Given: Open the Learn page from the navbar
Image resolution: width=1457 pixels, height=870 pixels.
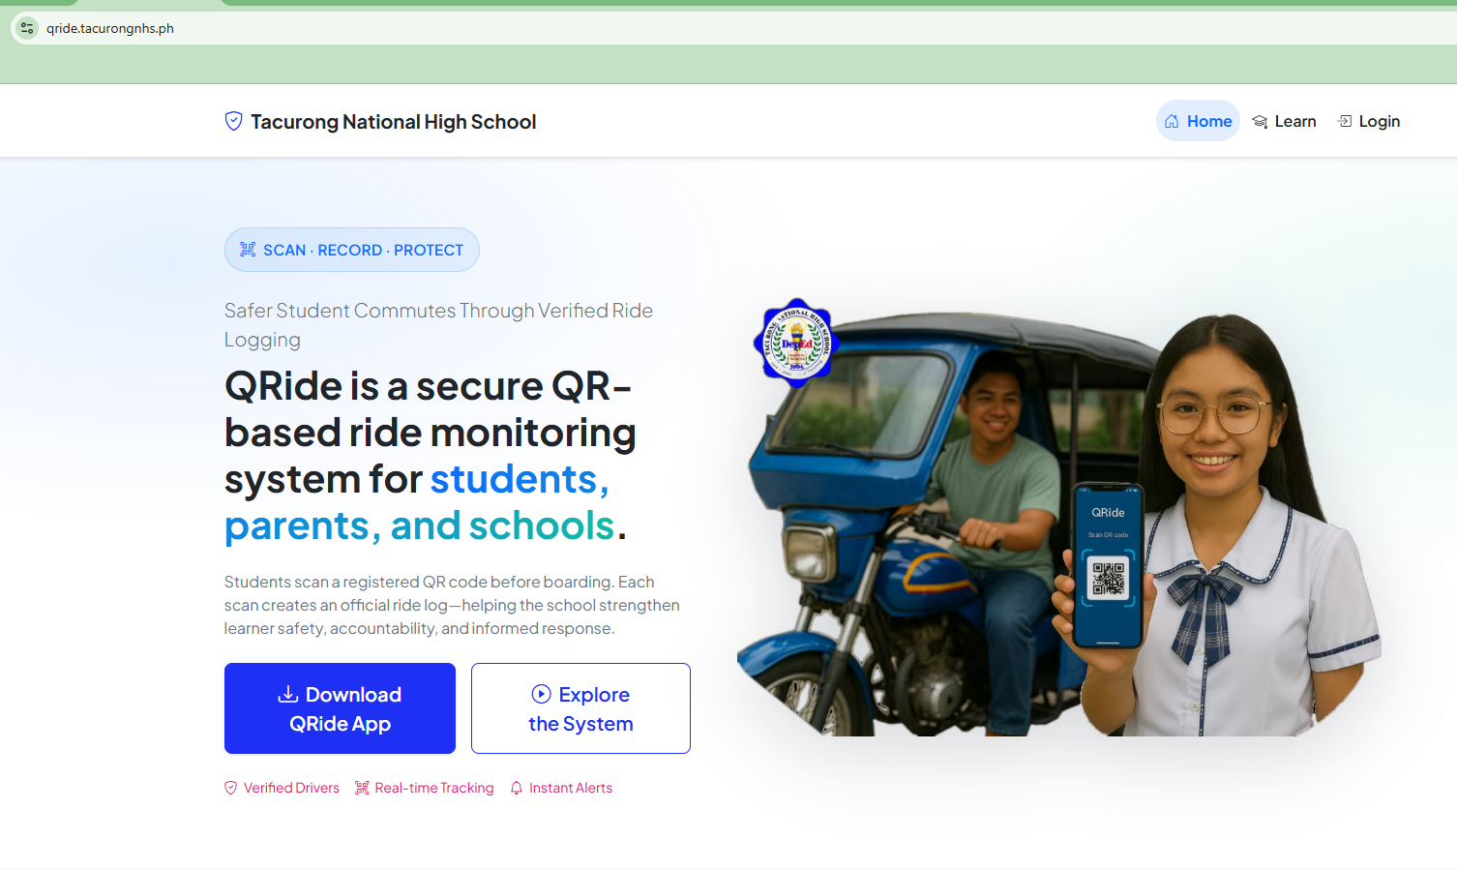Looking at the screenshot, I should point(1295,120).
